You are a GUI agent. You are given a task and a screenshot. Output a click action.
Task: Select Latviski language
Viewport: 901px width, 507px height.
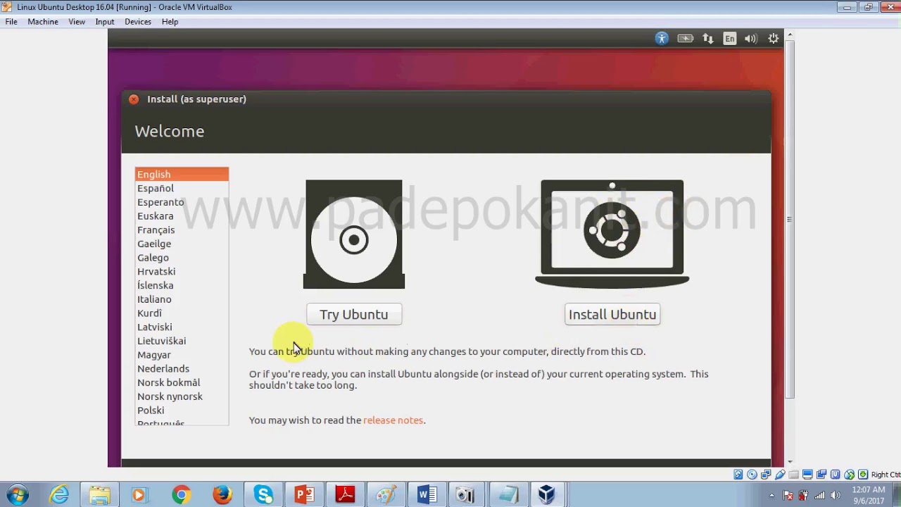(182, 327)
